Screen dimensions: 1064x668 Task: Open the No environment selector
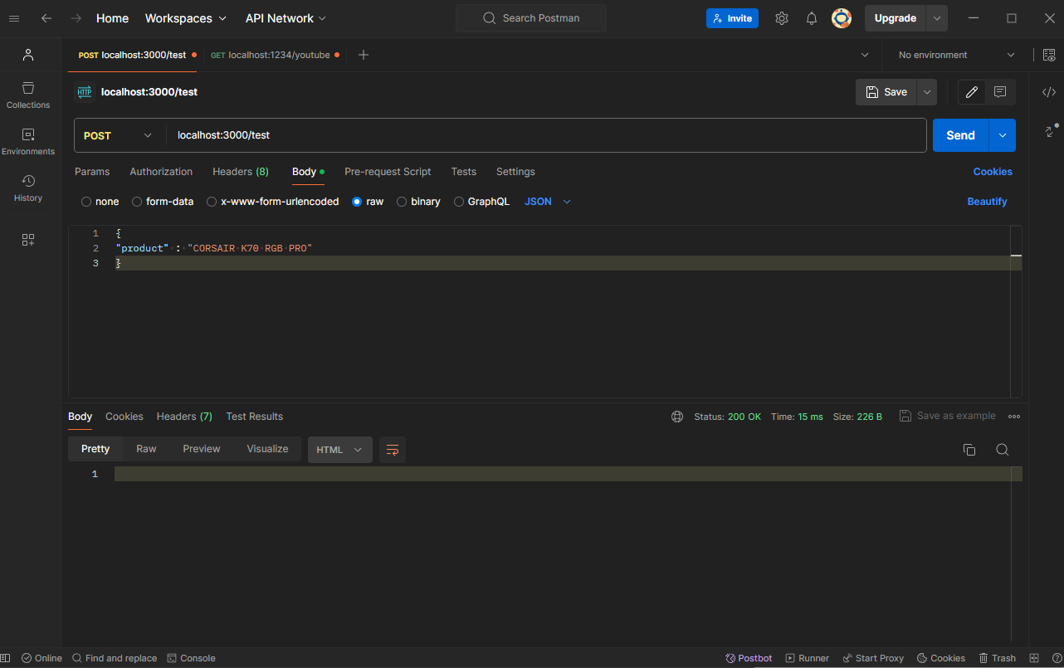coord(956,55)
